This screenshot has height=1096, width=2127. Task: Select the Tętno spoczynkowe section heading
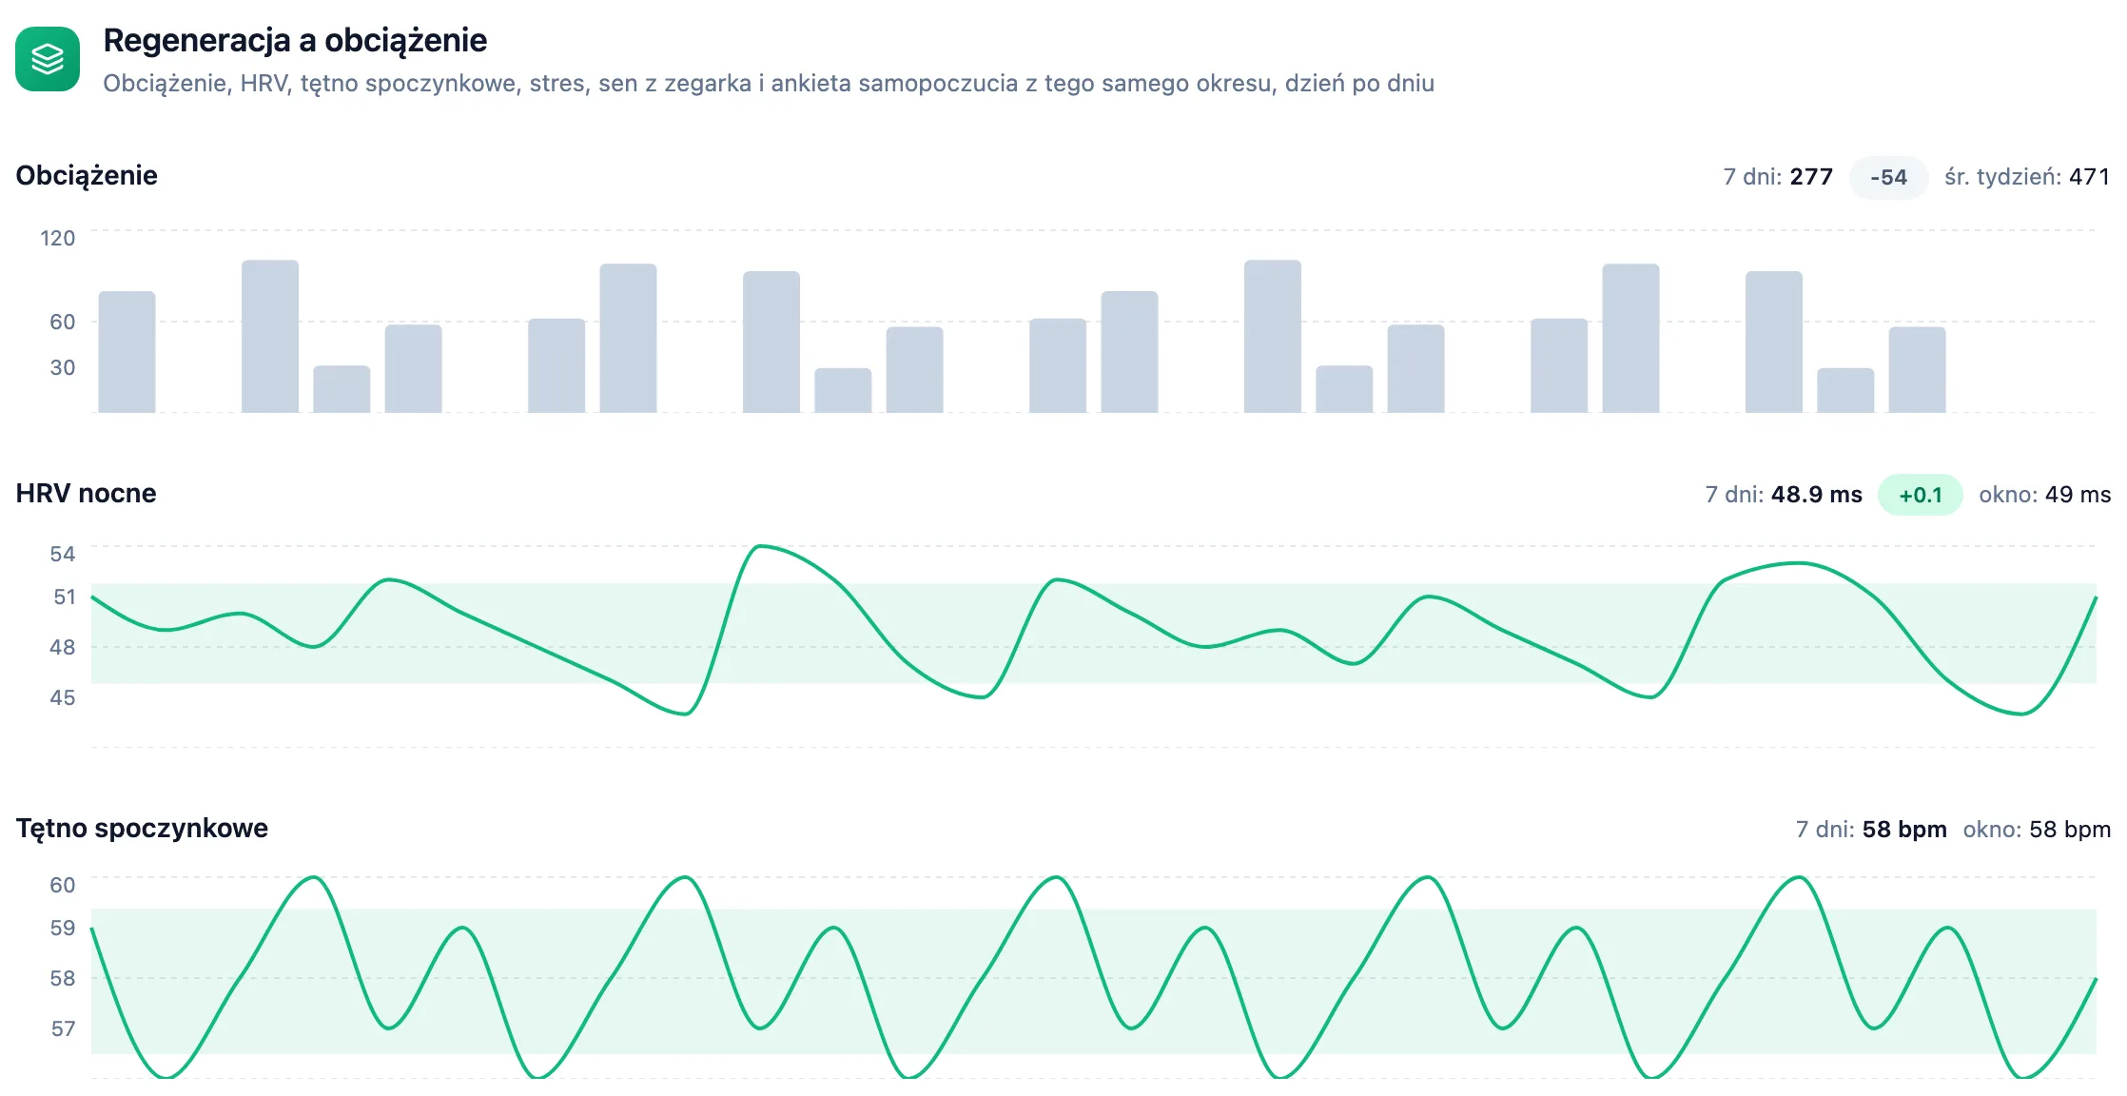tap(142, 829)
